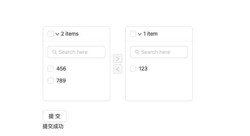Click the 提交 submit button
Viewport: 250px width, 136px height.
tap(54, 116)
